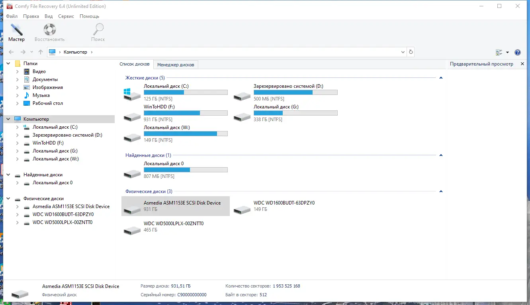
Task: Select Локальный диск (C:) in tree
Action: 55,127
